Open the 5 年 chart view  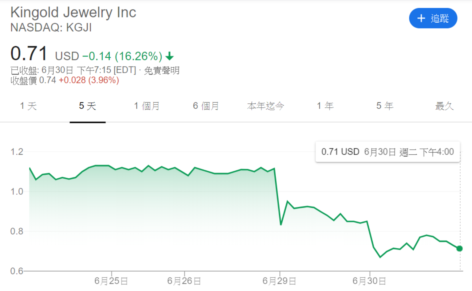pyautogui.click(x=385, y=106)
